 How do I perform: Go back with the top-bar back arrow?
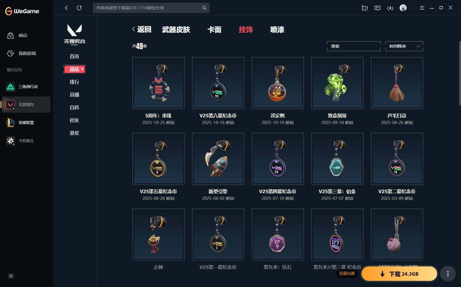pyautogui.click(x=66, y=8)
